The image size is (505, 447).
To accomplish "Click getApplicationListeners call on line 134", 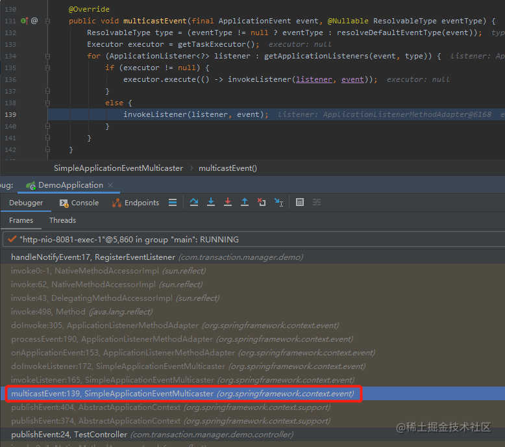I will pyautogui.click(x=316, y=56).
